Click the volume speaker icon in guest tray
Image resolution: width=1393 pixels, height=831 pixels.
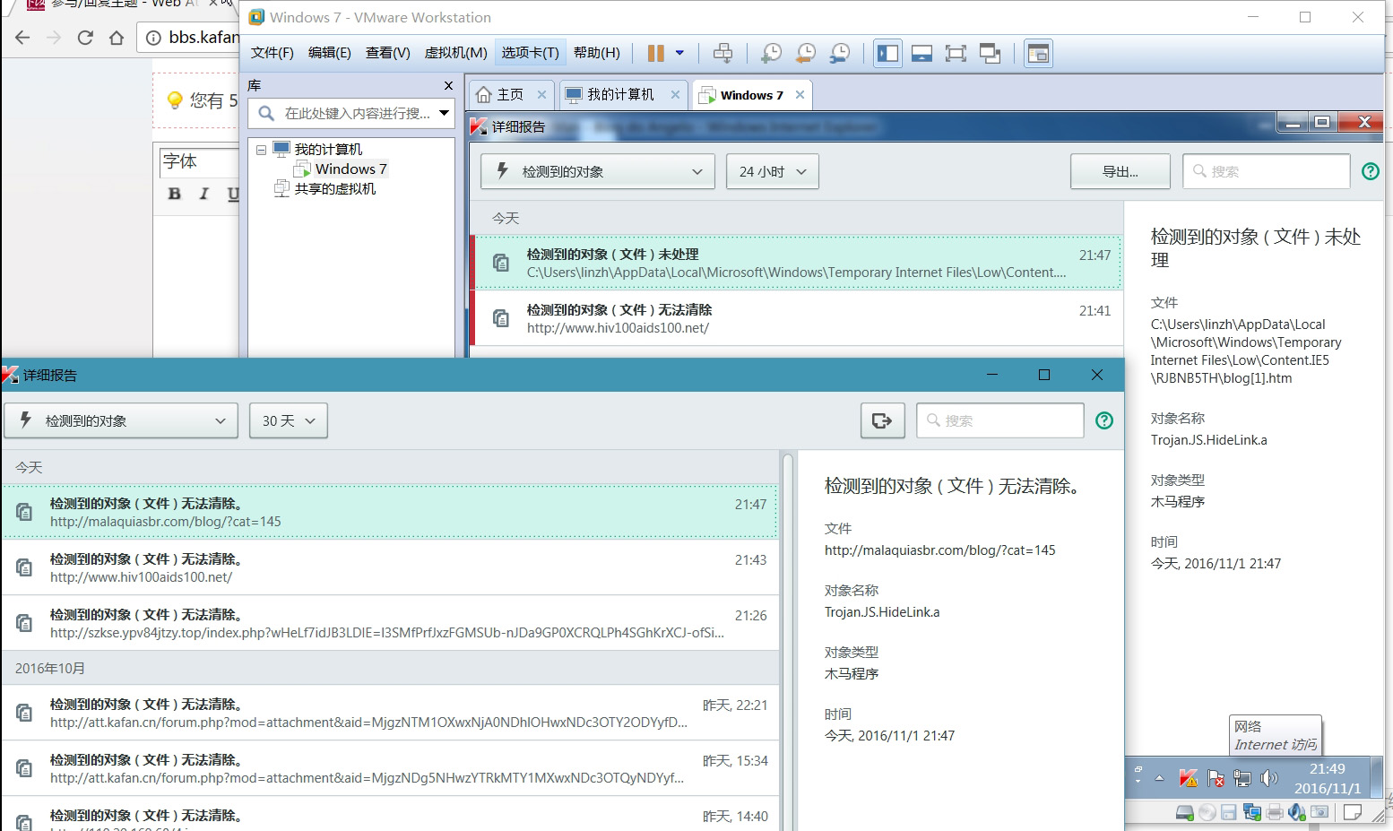[x=1269, y=778]
